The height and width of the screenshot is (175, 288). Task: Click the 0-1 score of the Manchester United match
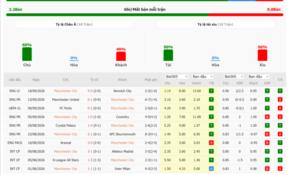point(90,100)
